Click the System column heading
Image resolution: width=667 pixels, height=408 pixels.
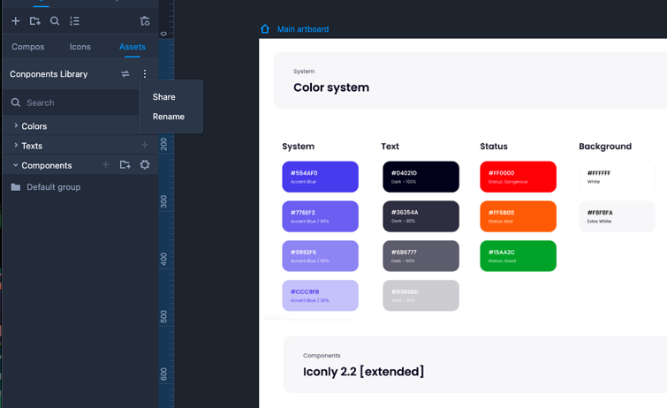(299, 147)
